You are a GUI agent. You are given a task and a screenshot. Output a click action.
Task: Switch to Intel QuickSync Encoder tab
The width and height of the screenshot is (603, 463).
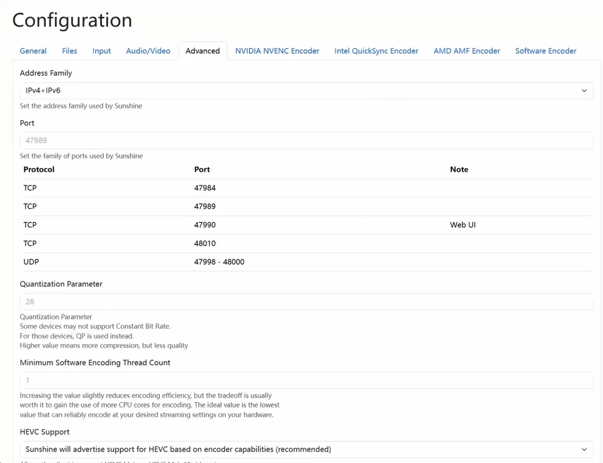[376, 51]
